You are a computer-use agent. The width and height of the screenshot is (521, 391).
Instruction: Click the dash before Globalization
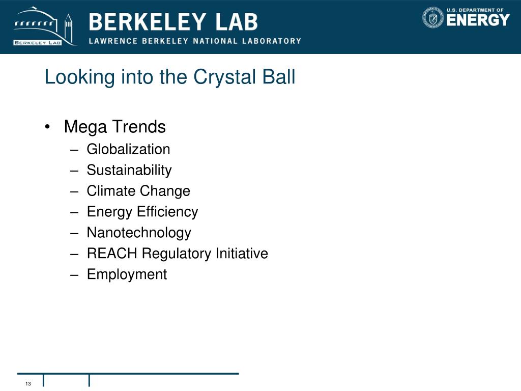tap(74, 150)
